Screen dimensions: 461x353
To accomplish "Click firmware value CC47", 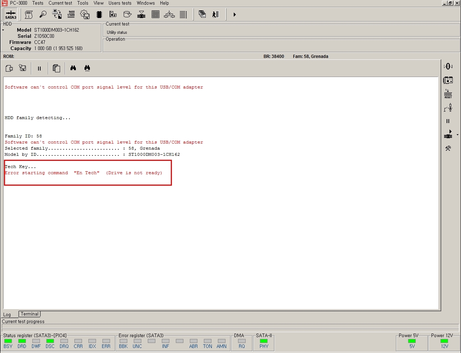I will (x=40, y=42).
